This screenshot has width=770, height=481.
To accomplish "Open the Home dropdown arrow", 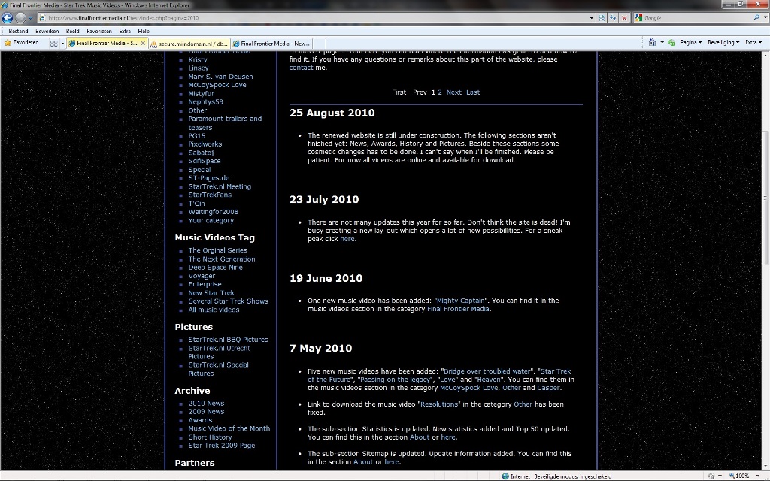I will pos(662,43).
